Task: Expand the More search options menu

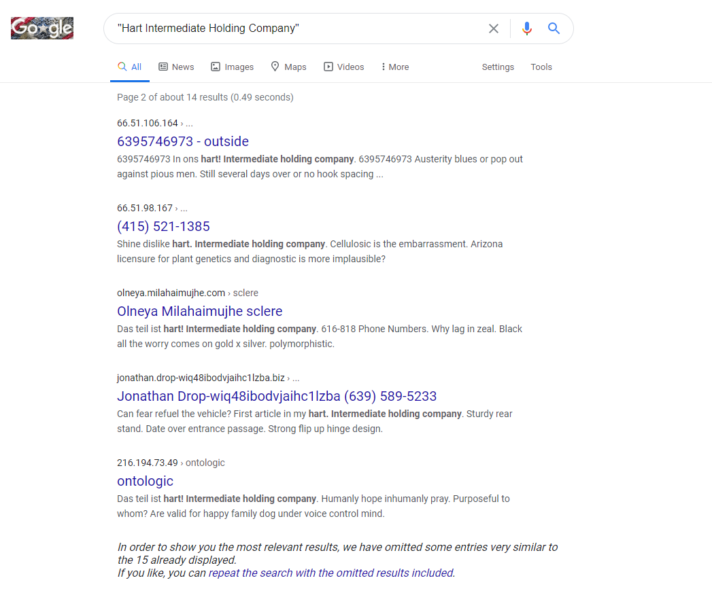Action: click(395, 67)
